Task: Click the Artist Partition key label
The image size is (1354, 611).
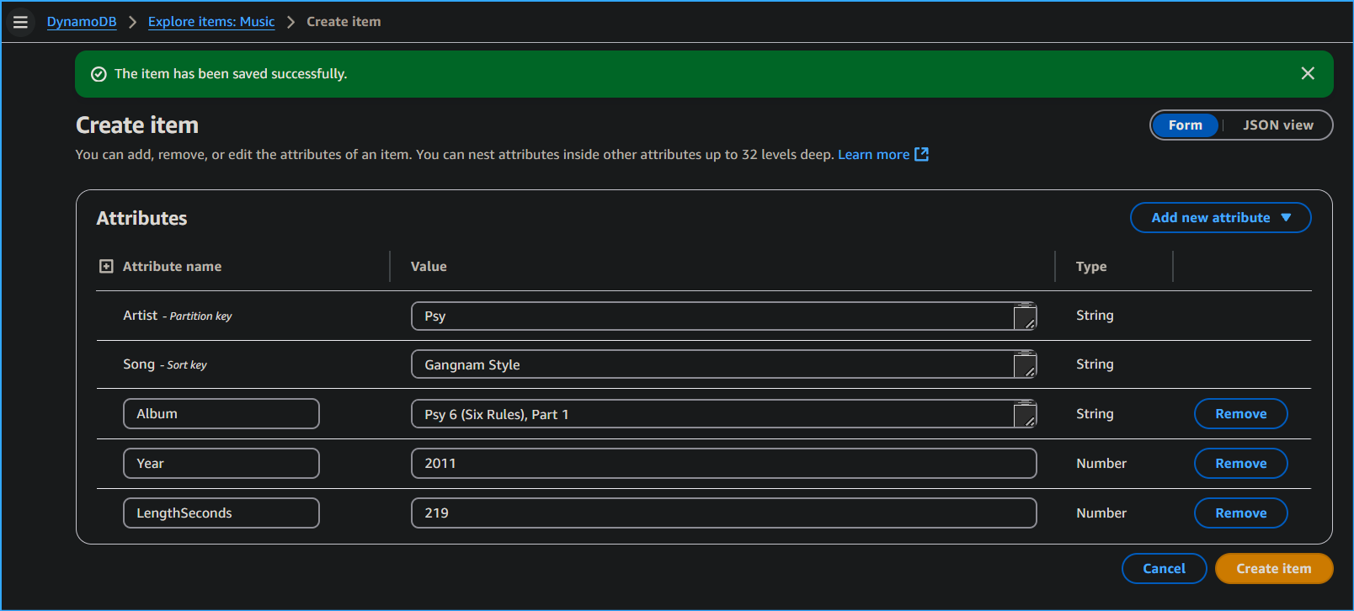Action: (177, 316)
